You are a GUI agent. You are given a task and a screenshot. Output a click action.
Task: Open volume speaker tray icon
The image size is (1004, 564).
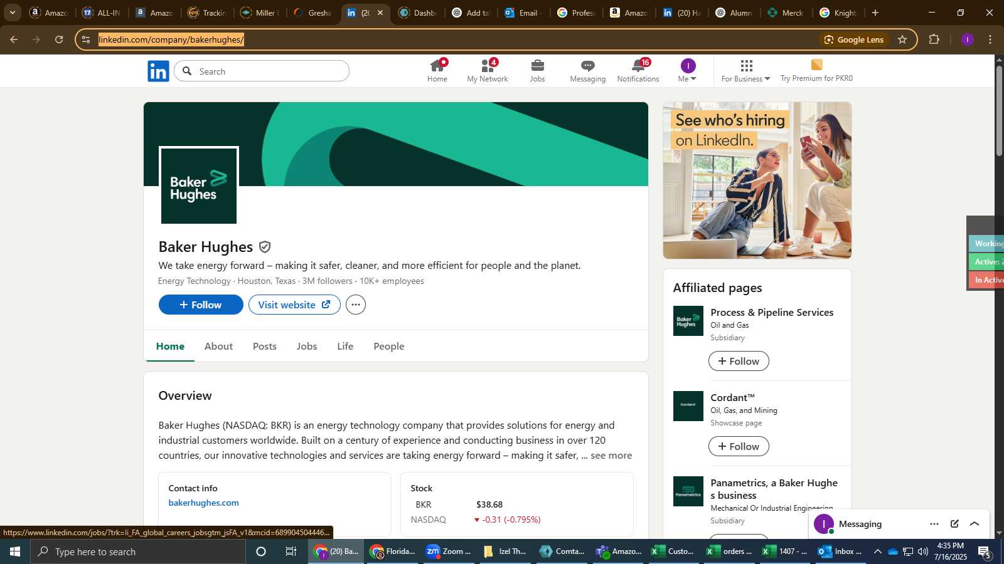923,551
